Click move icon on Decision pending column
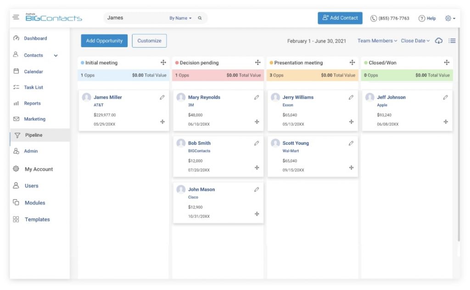The width and height of the screenshot is (470, 290). 258,62
